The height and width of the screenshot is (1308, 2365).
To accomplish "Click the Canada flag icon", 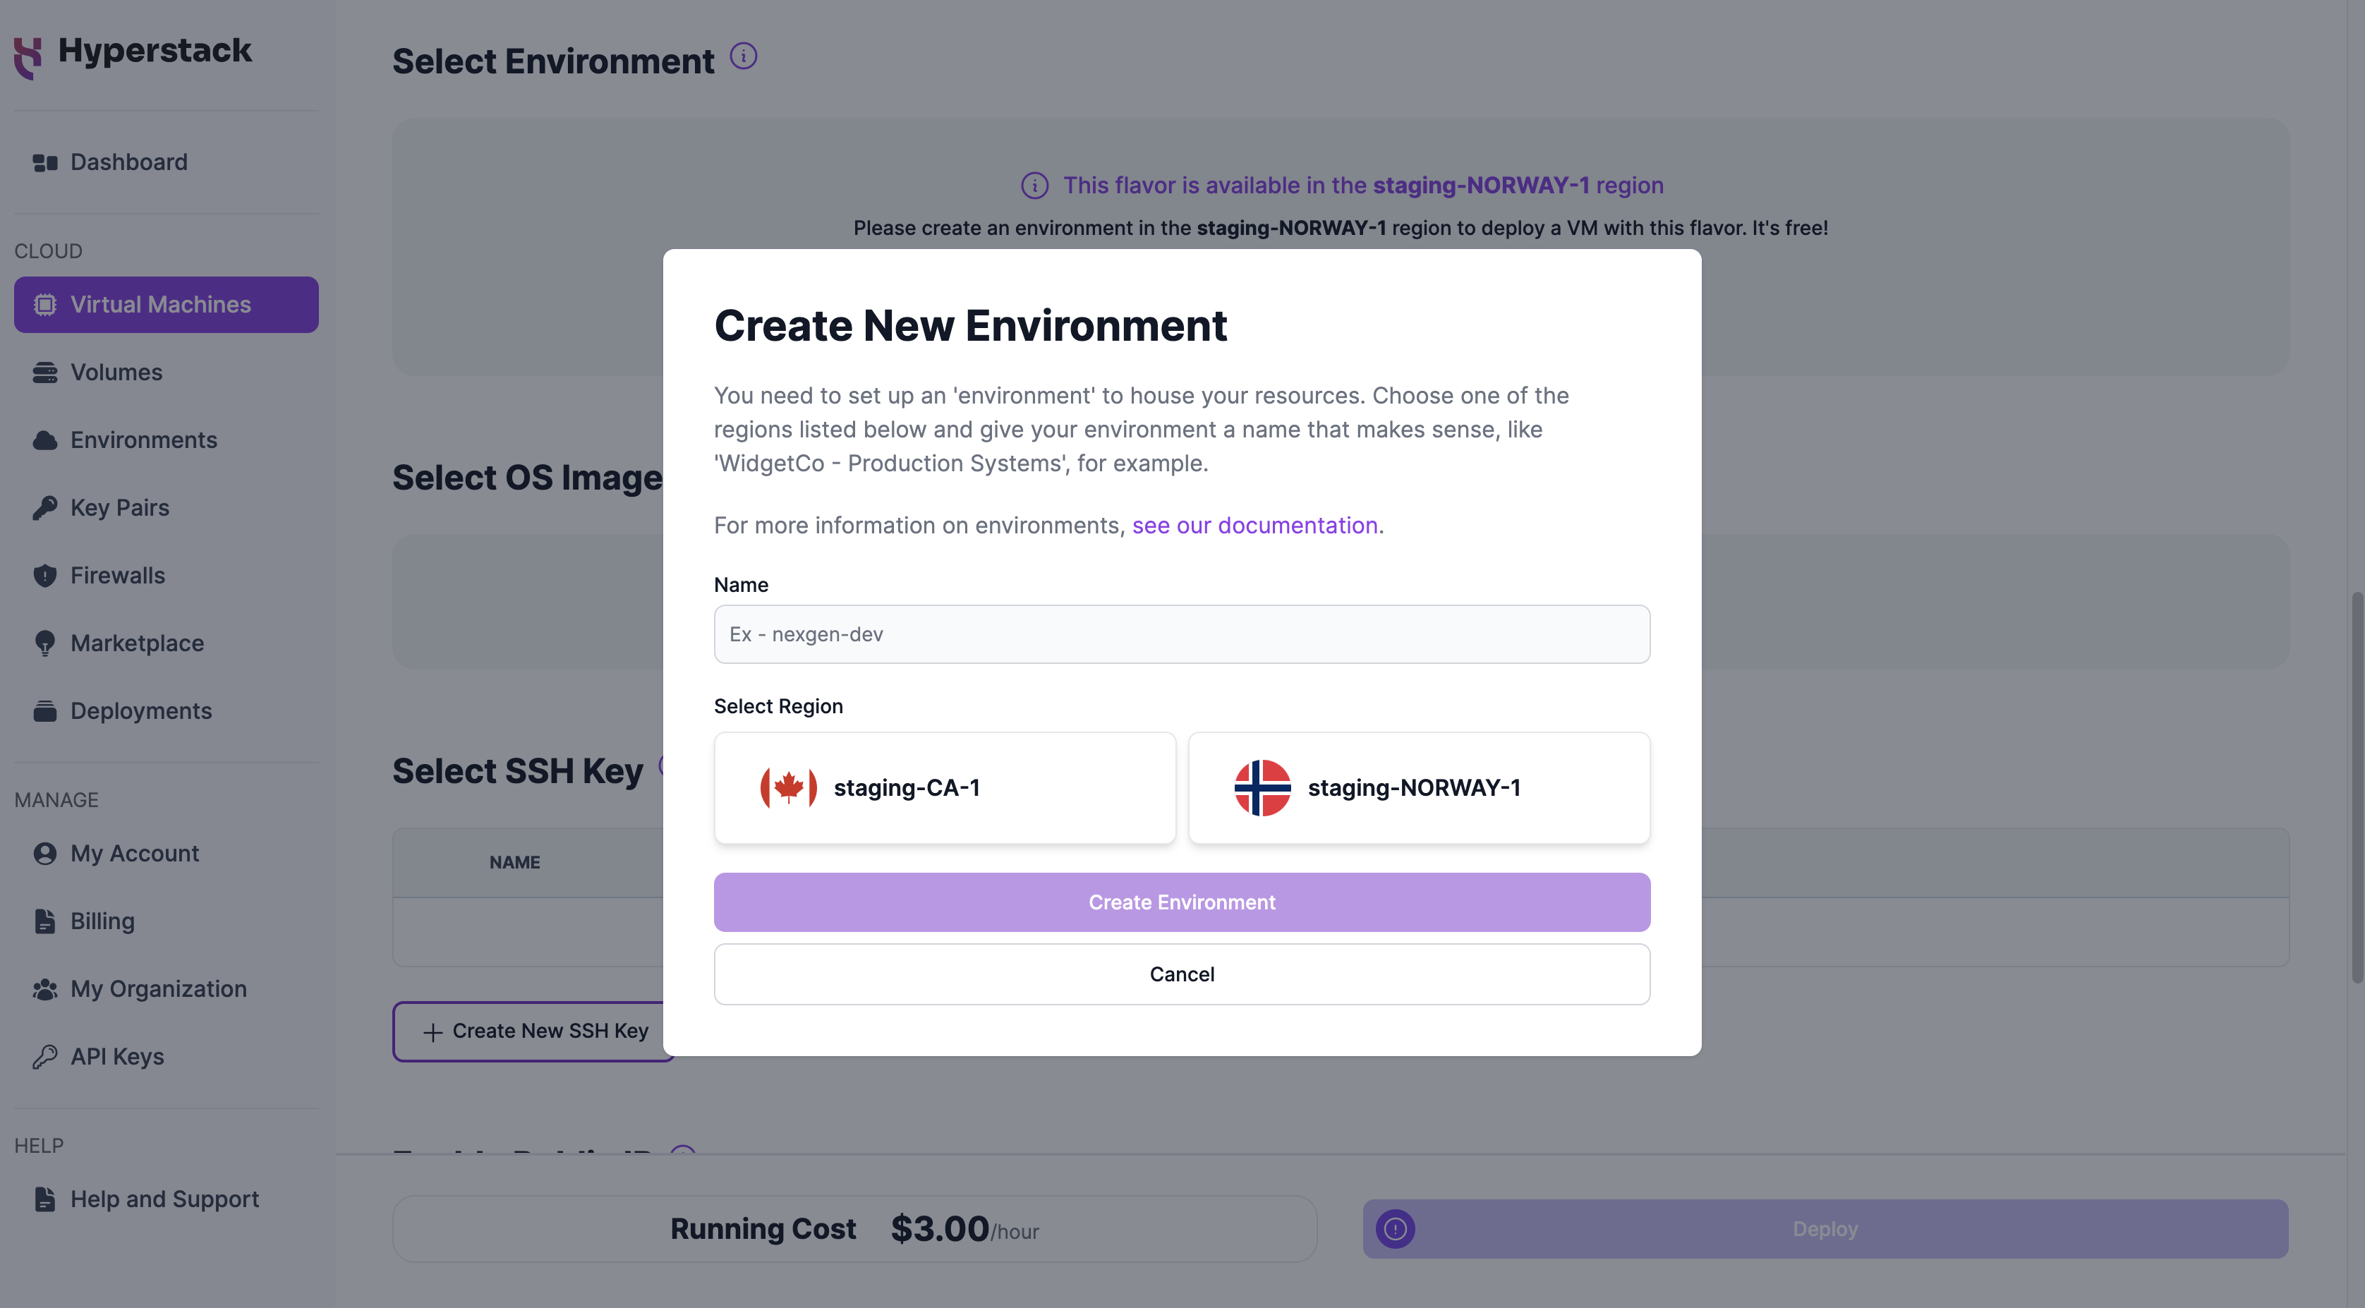I will [x=789, y=787].
